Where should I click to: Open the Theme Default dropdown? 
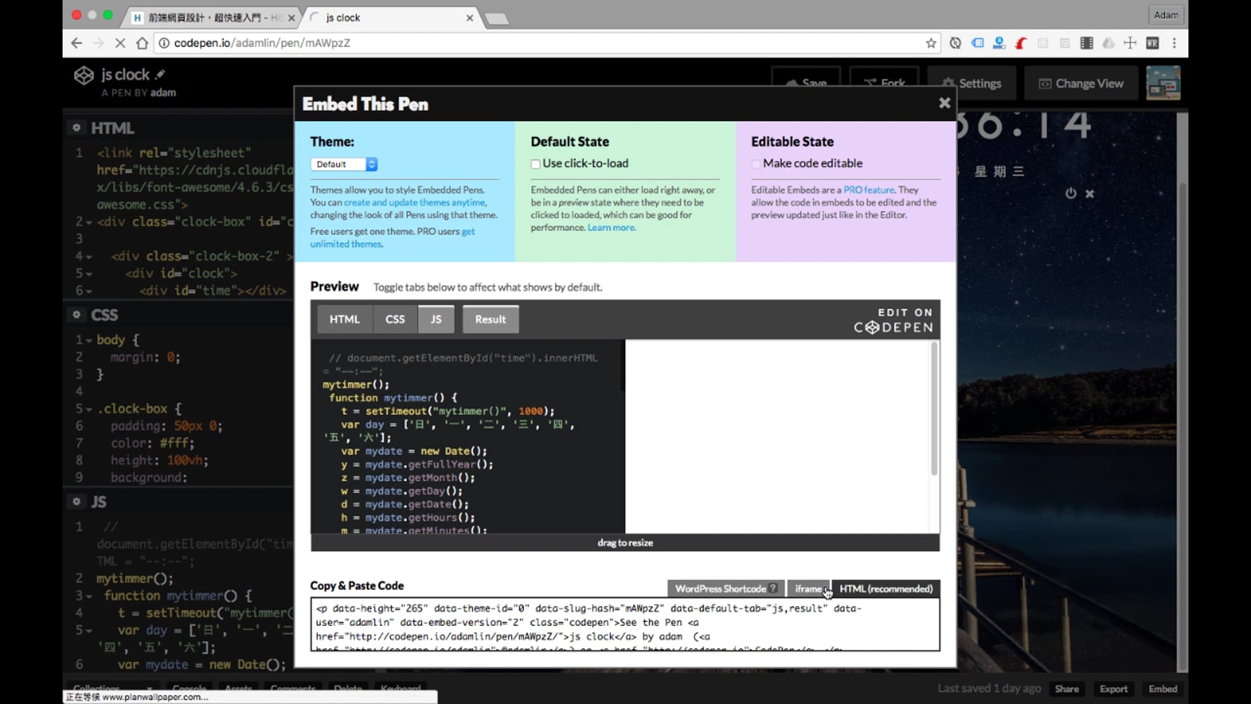[344, 164]
